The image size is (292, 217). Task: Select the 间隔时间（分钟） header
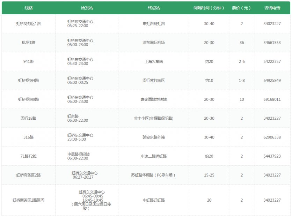pos(209,8)
